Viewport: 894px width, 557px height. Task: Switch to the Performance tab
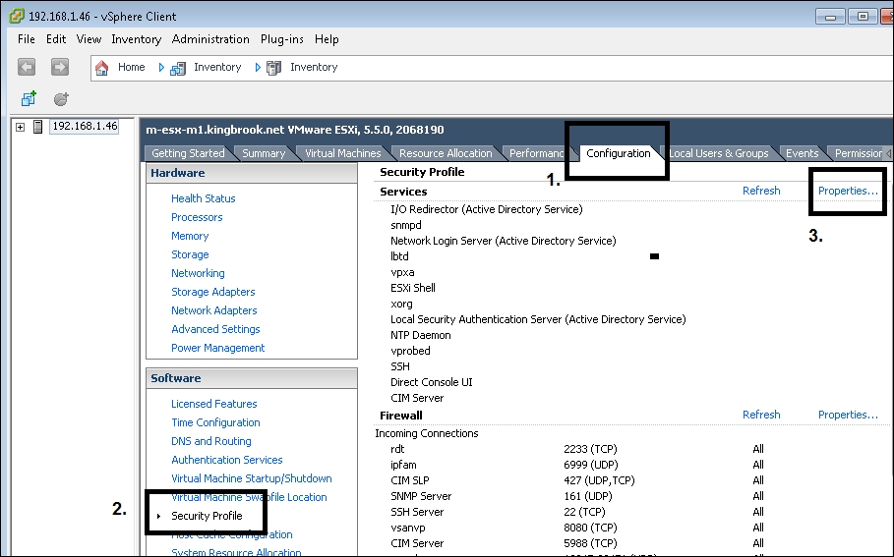pos(536,153)
